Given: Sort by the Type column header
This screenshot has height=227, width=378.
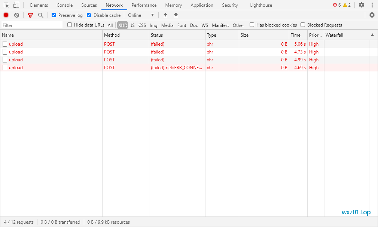Looking at the screenshot, I should [222, 35].
